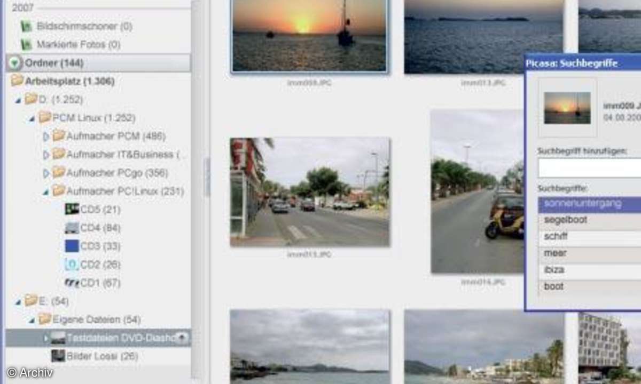
Task: Select the Arbeitsplatz (1.306) tree item
Action: [69, 82]
